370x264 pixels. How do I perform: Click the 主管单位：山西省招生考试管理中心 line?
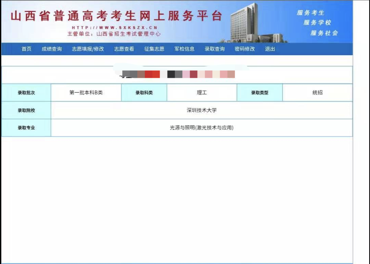114,34
